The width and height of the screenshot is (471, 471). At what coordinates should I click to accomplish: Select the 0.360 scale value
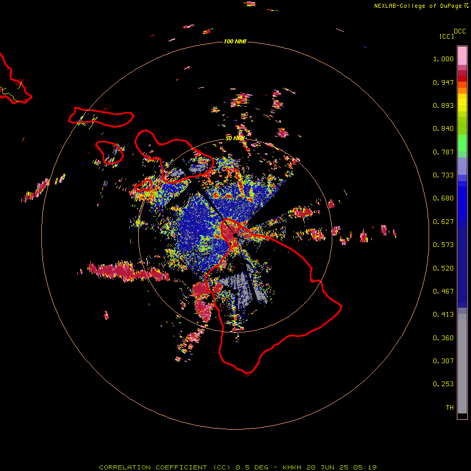[x=443, y=338]
